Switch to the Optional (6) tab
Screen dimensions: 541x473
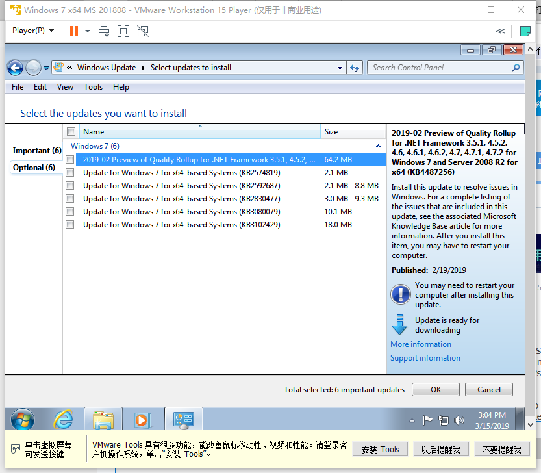point(34,168)
